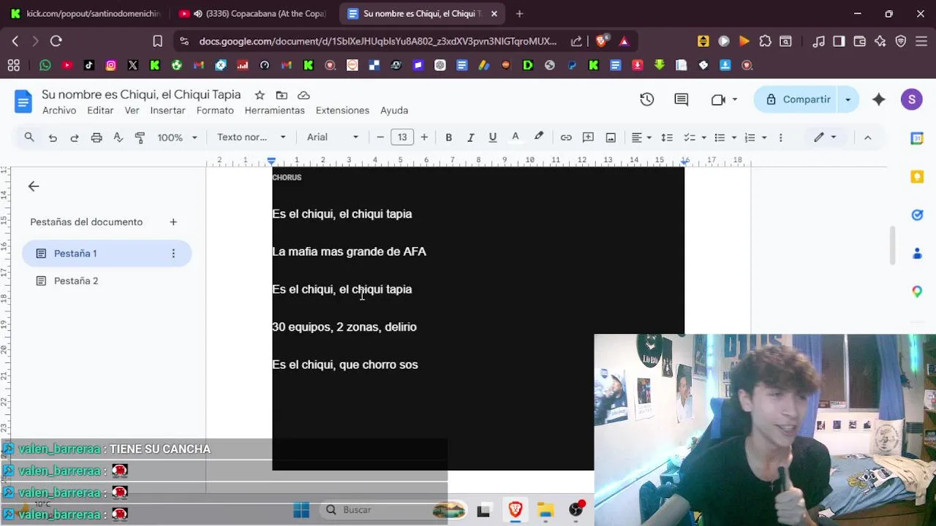The width and height of the screenshot is (936, 526).
Task: Undo the last edit
Action: 53,137
